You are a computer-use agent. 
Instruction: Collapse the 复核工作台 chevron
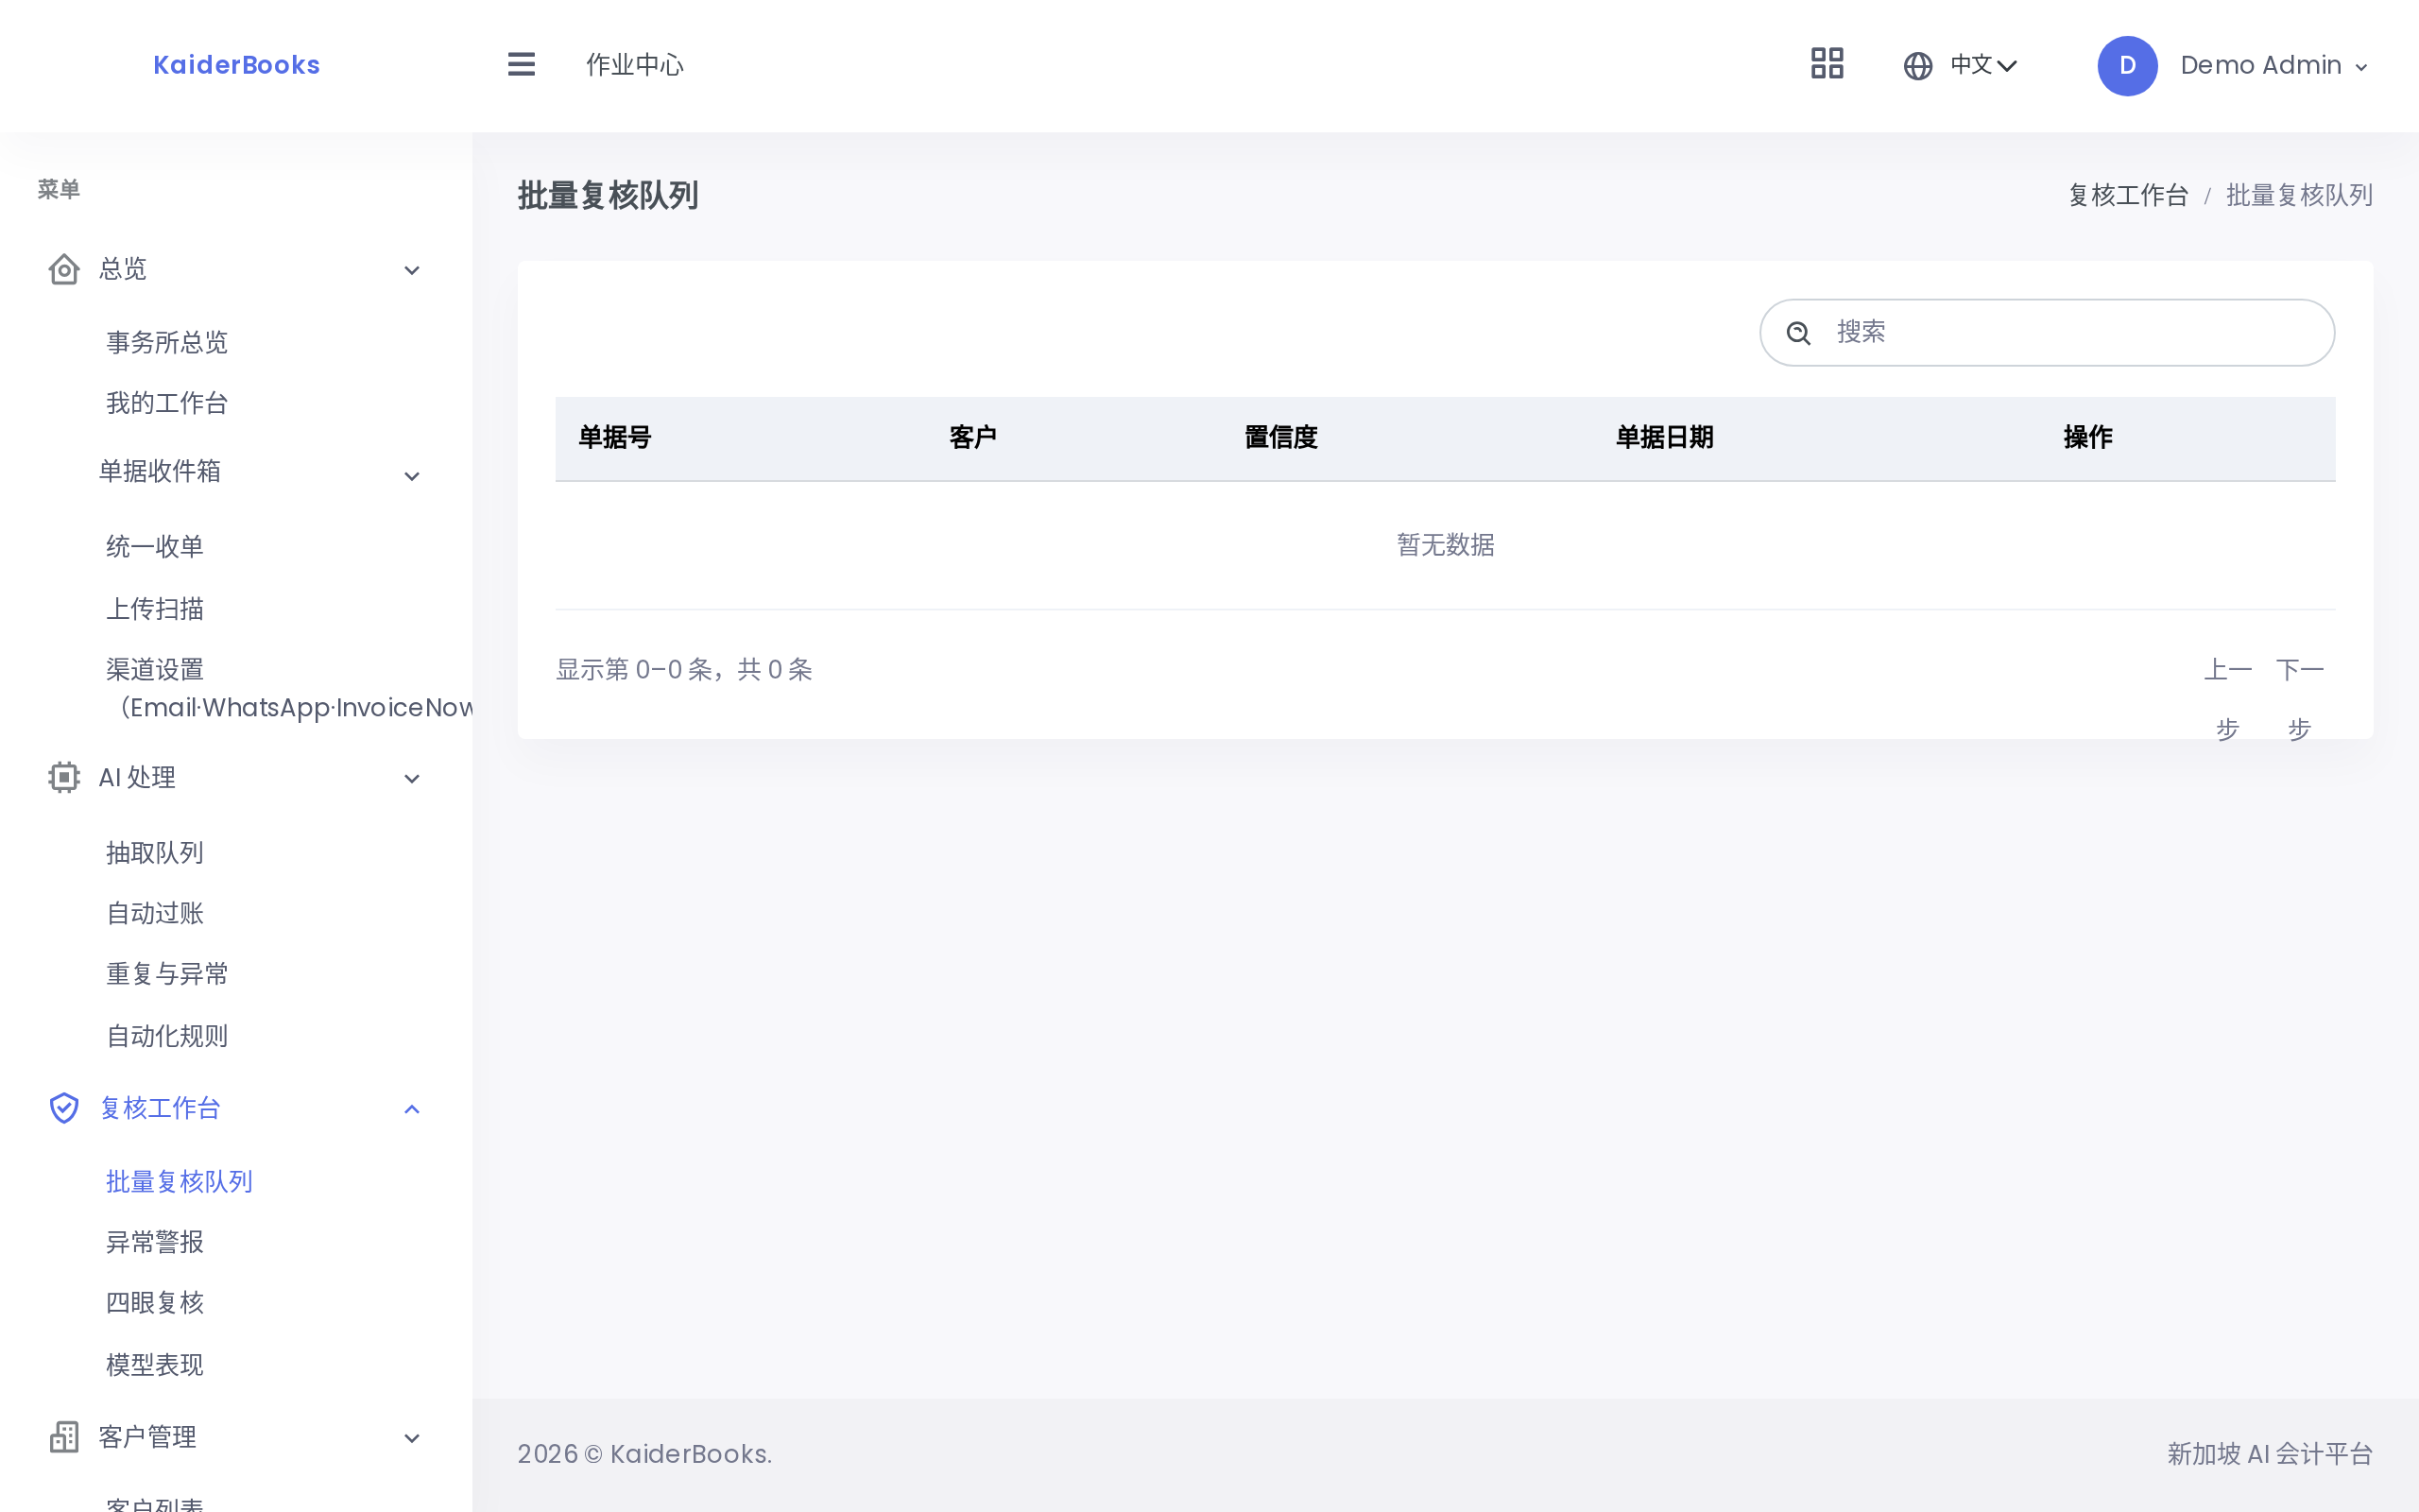(x=412, y=1109)
